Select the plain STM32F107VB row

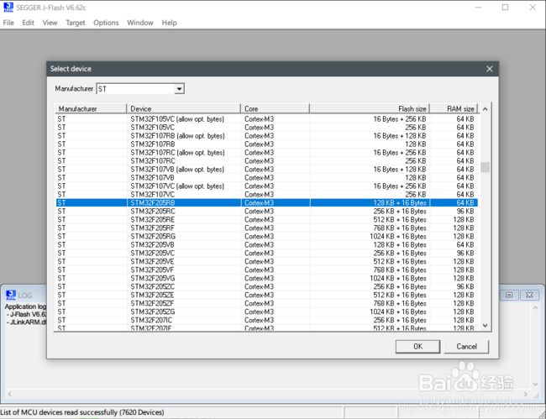click(x=267, y=177)
